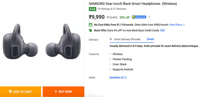Open the View Plans link
The height and width of the screenshot is (97, 200).
175,25
